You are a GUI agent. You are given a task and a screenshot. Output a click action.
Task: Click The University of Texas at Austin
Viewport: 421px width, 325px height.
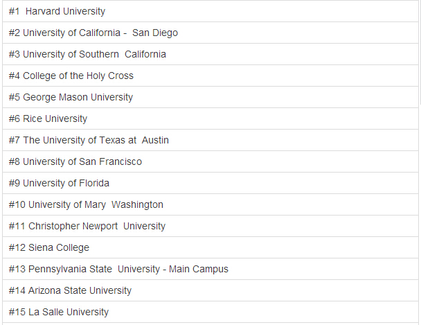(x=89, y=140)
